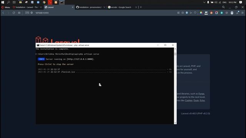Image resolution: width=246 pixels, height=138 pixels.
Task: Open Opera Easy Setup panel
Action: (243, 13)
